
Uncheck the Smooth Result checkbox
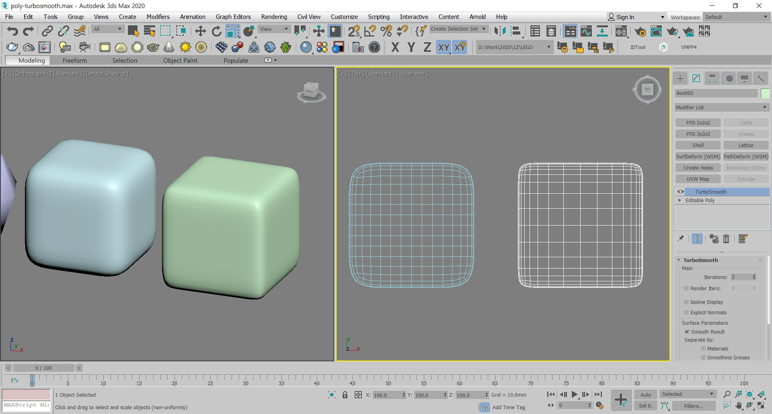tap(687, 332)
